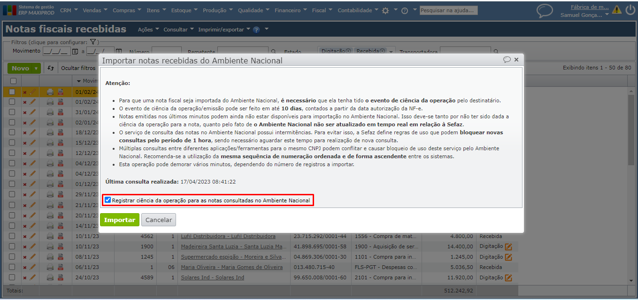Click Ocultar filtros button

[x=78, y=69]
